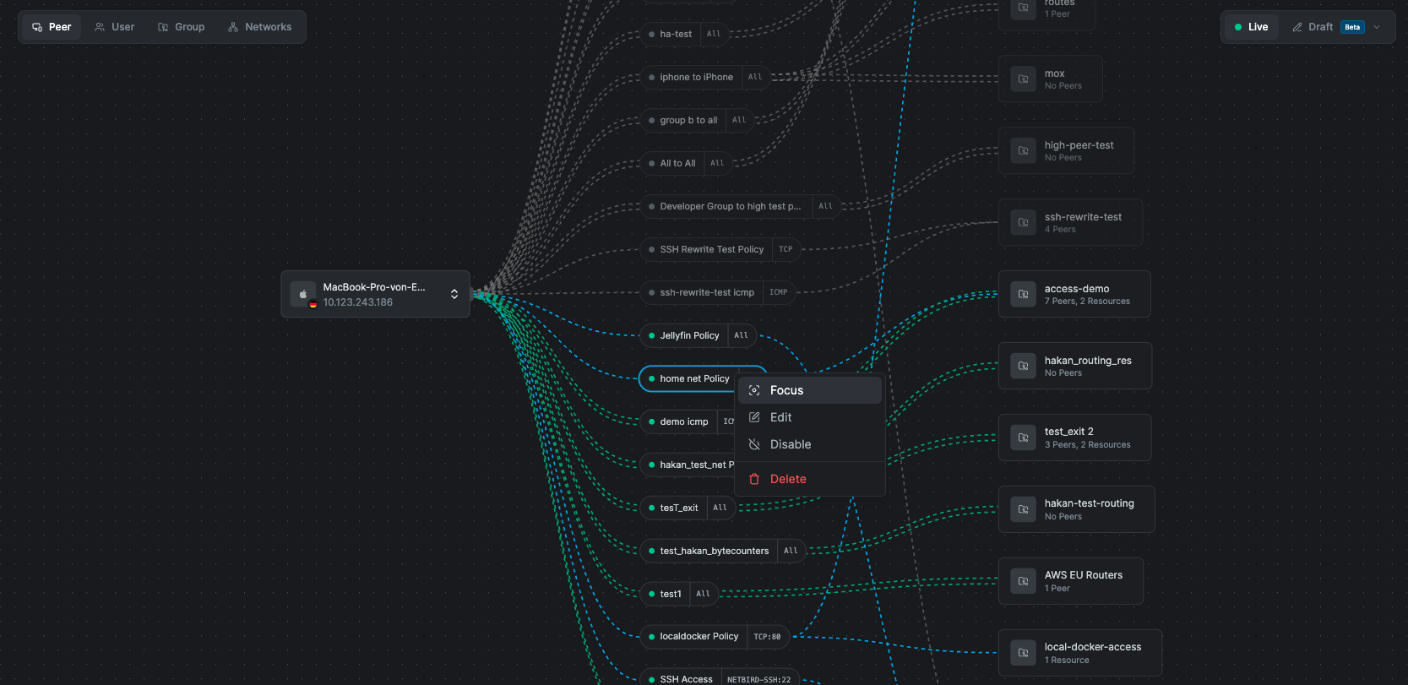This screenshot has height=685, width=1408.
Task: Click the 10.123.243.186 IP address text
Action: [x=358, y=302]
